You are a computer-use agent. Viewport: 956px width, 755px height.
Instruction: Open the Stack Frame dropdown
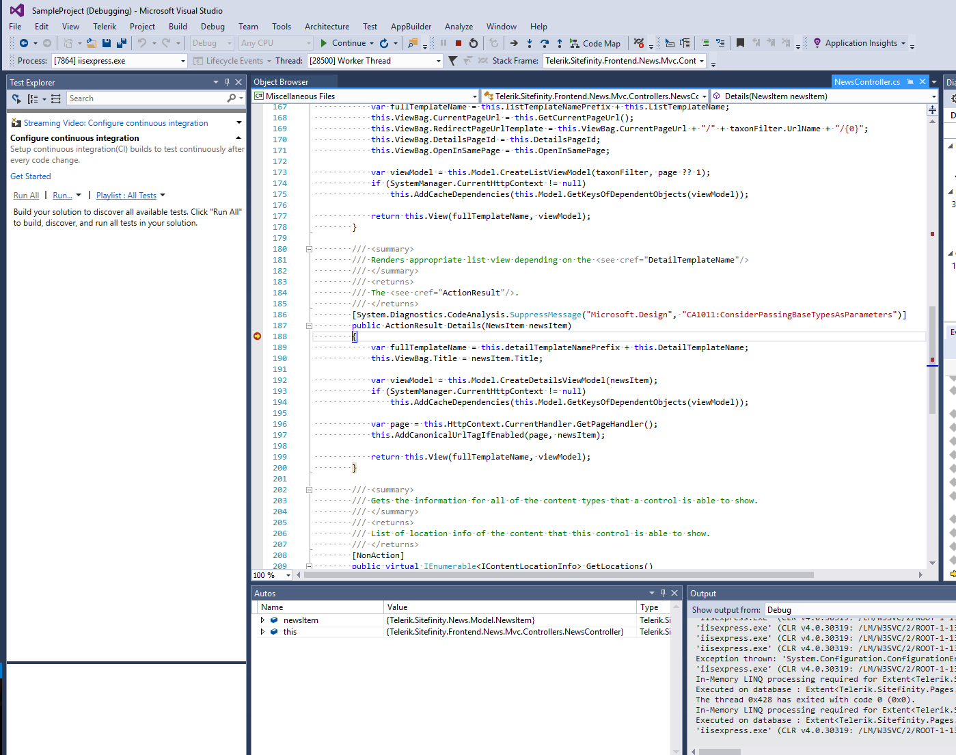(702, 61)
